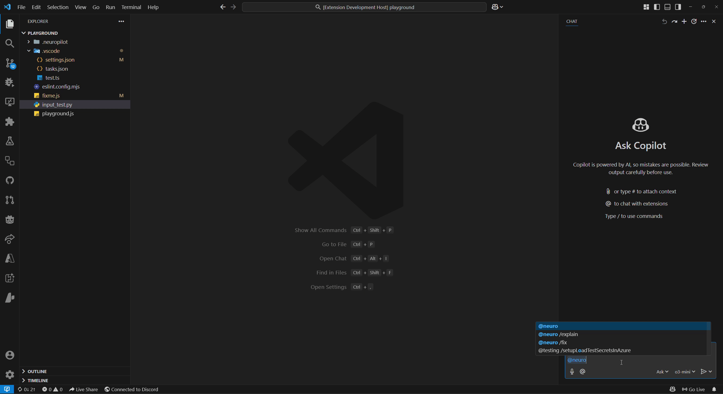This screenshot has width=723, height=394.
Task: Send the chat message with arrow icon
Action: [x=704, y=372]
